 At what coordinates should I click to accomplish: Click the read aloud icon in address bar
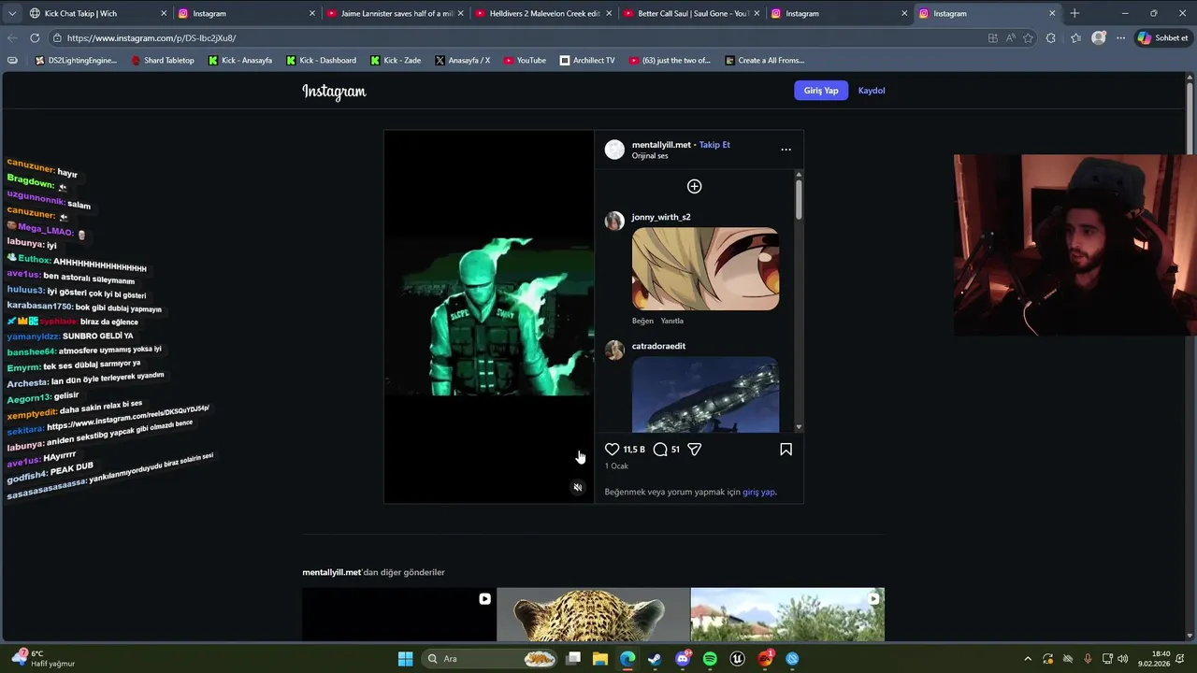pyautogui.click(x=1011, y=38)
